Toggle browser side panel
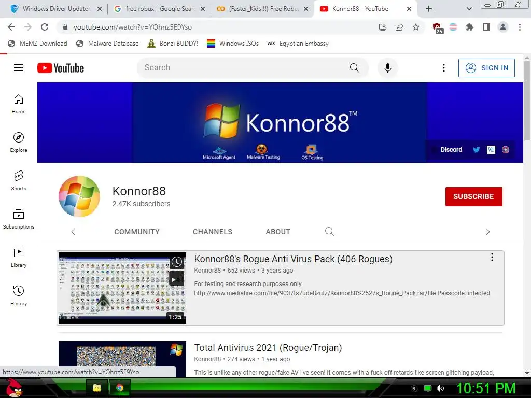This screenshot has width=531, height=398. pos(486,27)
